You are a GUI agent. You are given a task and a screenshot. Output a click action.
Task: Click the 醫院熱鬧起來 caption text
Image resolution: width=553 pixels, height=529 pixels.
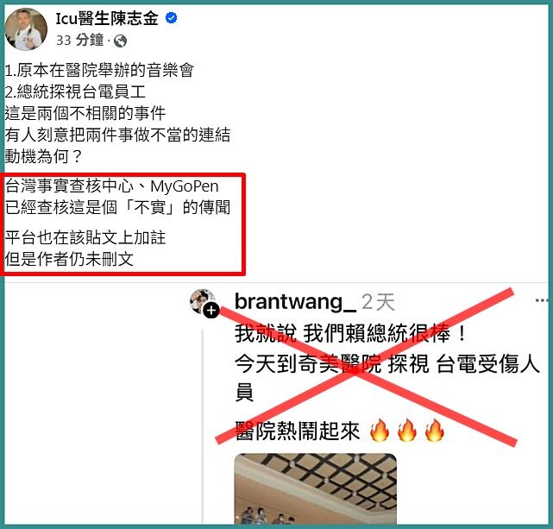(297, 431)
